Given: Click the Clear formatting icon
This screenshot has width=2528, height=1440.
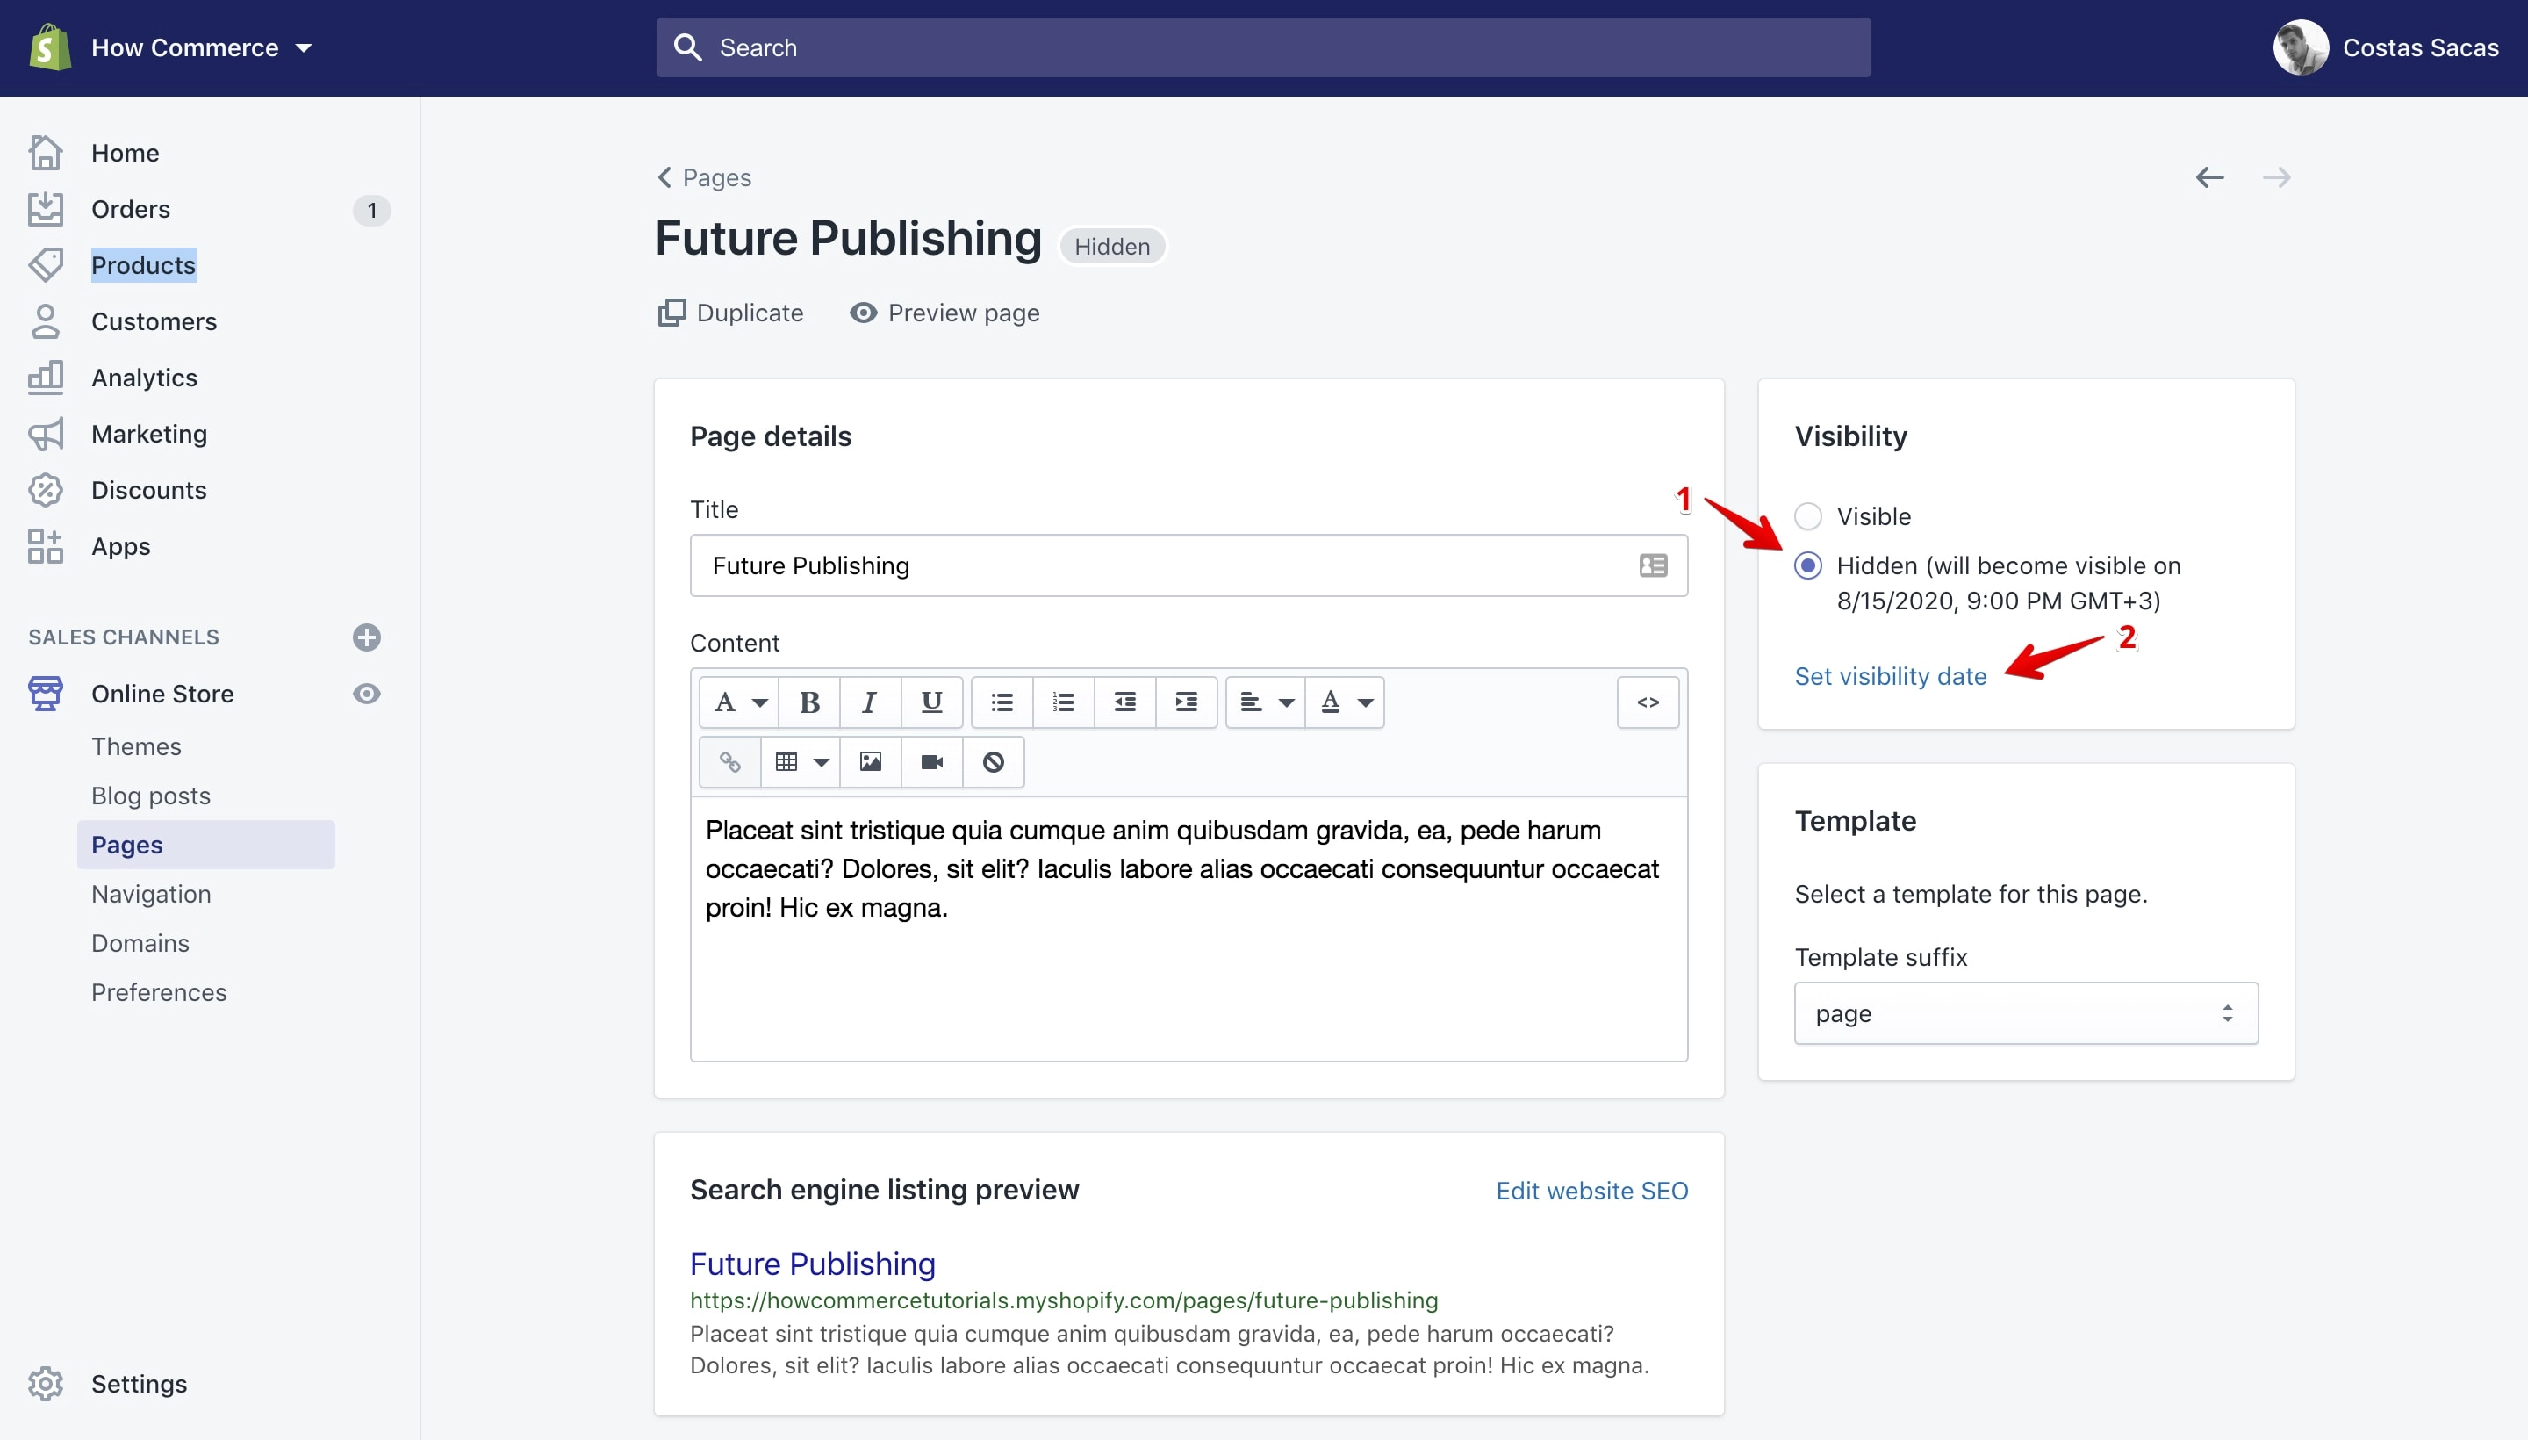Looking at the screenshot, I should point(994,761).
